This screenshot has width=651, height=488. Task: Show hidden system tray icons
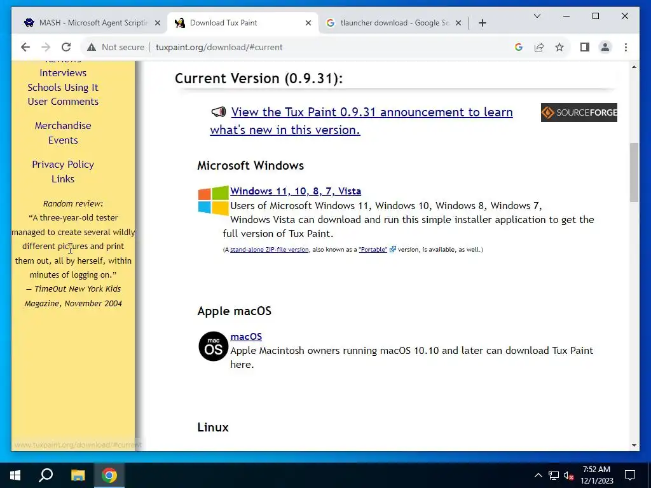coord(538,475)
